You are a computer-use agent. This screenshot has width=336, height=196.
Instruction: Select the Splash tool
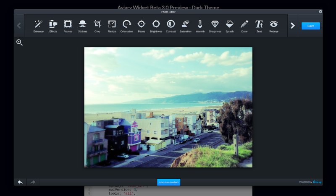[x=229, y=26]
